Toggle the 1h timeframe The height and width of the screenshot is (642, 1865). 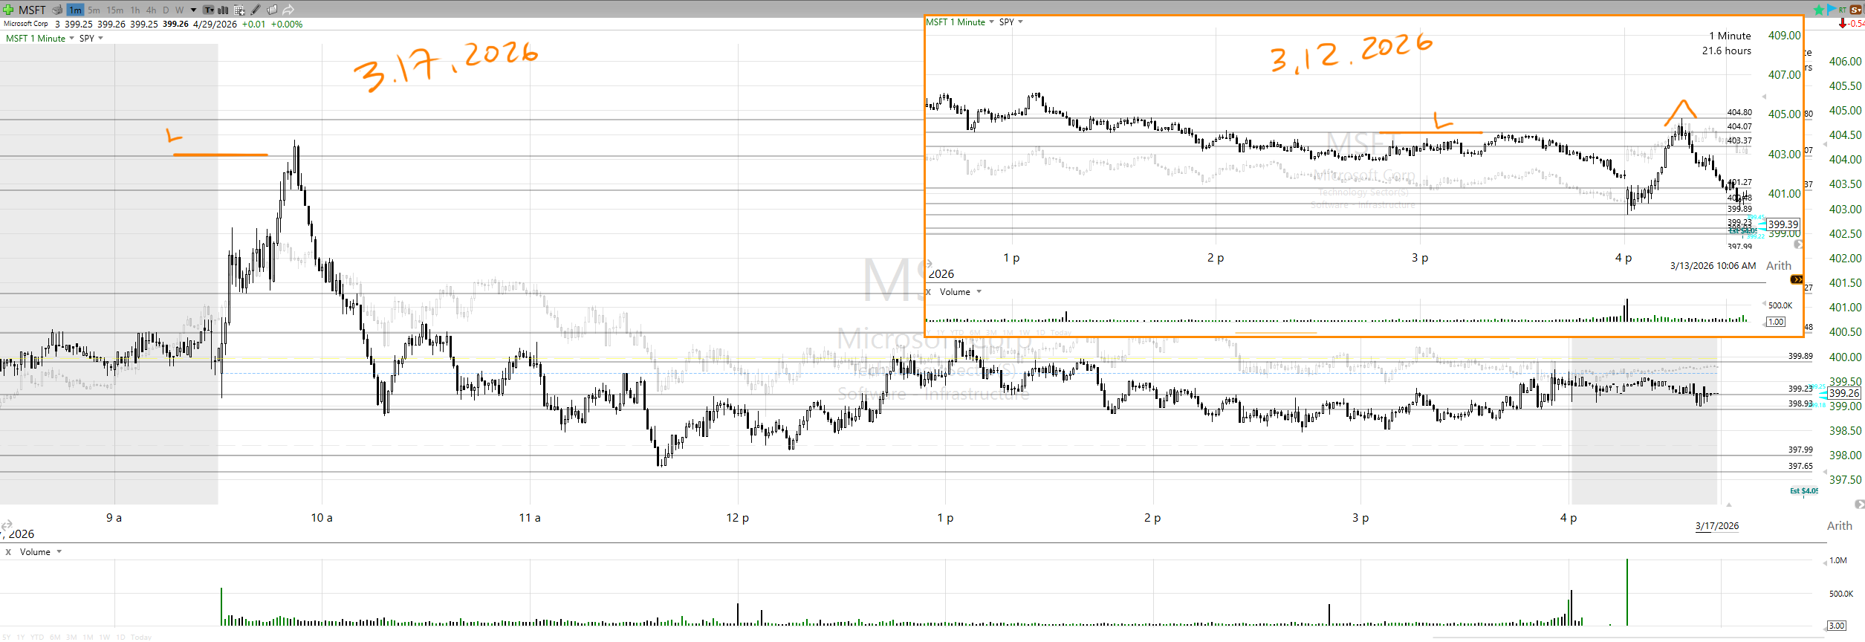[x=134, y=10]
